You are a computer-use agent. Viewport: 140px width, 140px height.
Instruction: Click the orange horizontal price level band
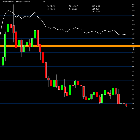click(70, 46)
